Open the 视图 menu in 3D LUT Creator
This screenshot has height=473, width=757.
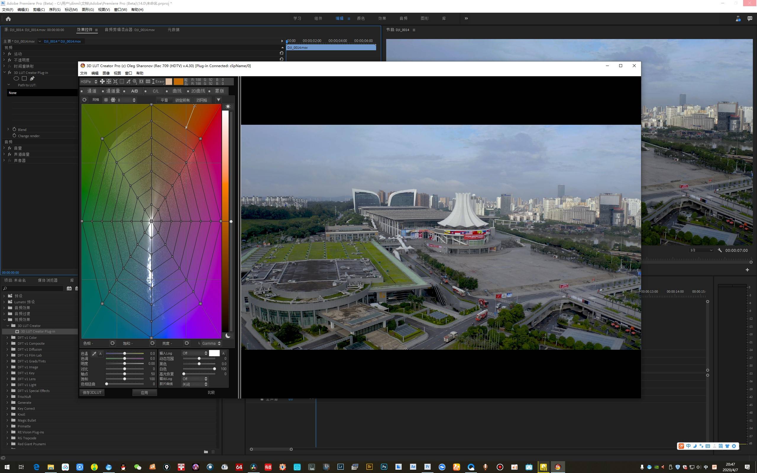pos(117,73)
